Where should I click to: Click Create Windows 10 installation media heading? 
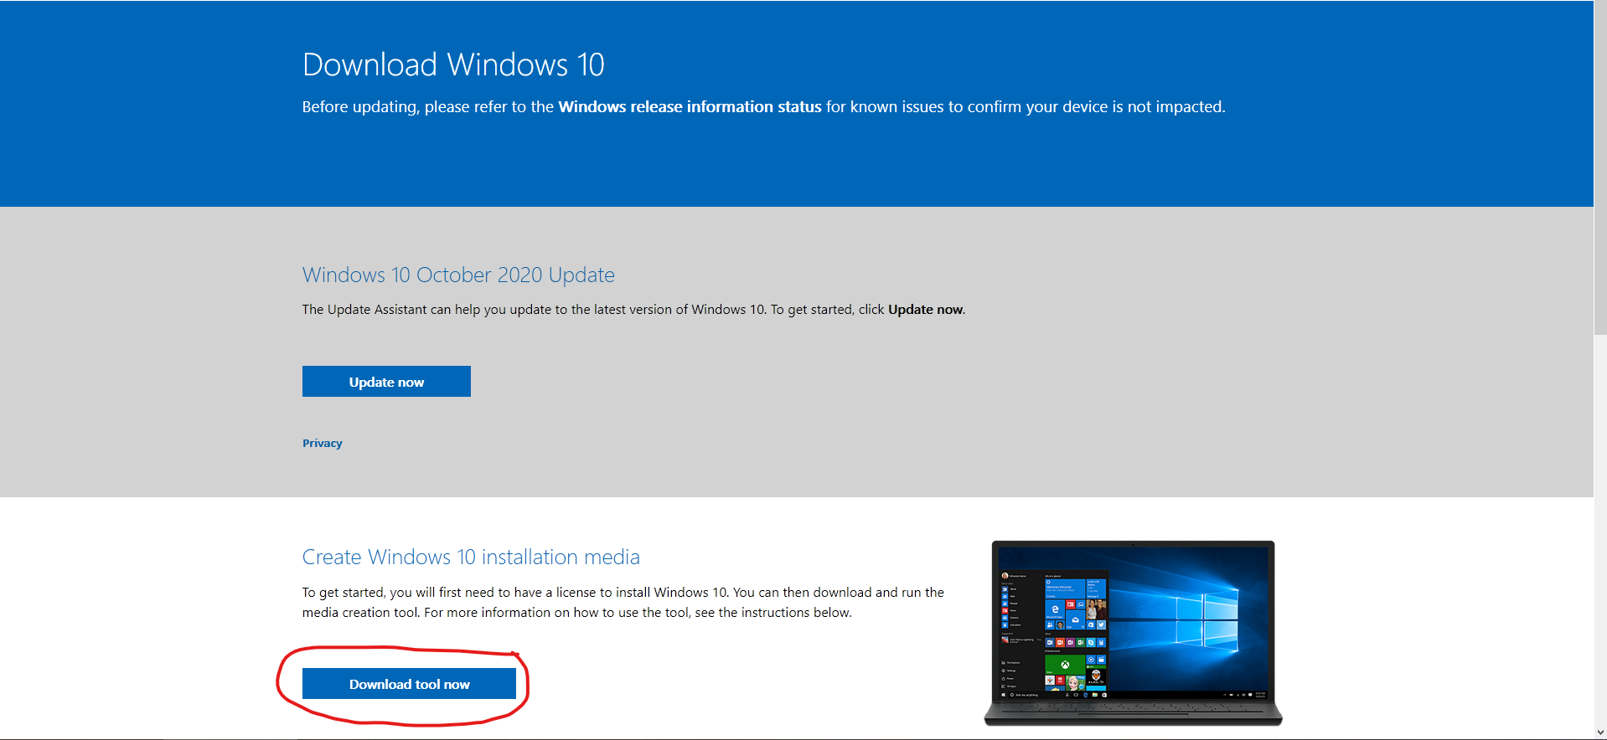(x=471, y=557)
